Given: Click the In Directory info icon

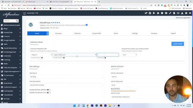Looking at the screenshot, I should [x=105, y=58].
